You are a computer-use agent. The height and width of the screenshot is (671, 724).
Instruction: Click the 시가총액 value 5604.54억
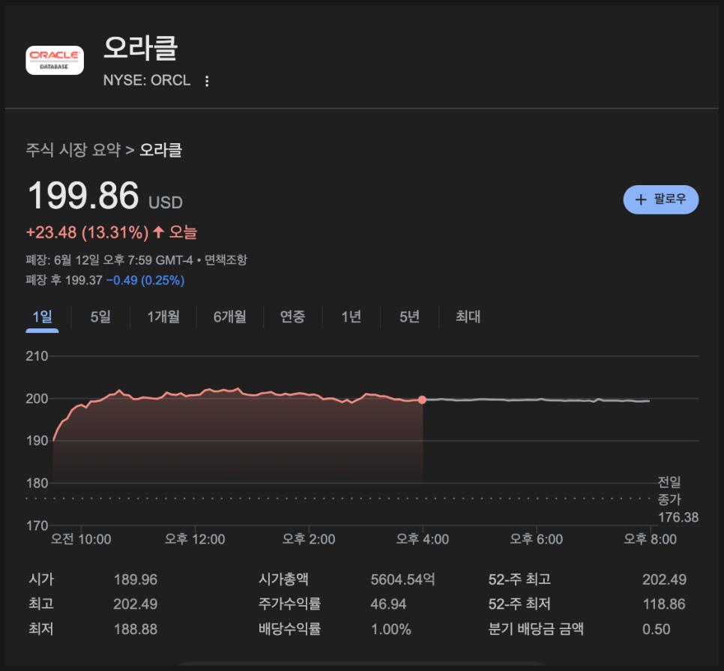402,580
